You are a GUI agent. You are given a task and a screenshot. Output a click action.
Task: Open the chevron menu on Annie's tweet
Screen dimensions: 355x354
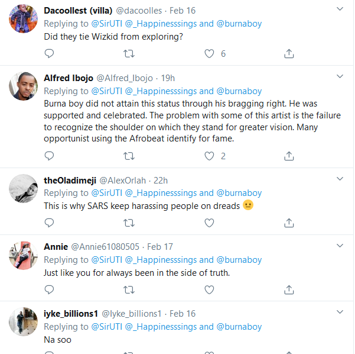(340, 246)
